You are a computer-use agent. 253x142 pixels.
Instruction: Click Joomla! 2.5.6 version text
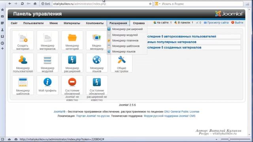pos(127,105)
